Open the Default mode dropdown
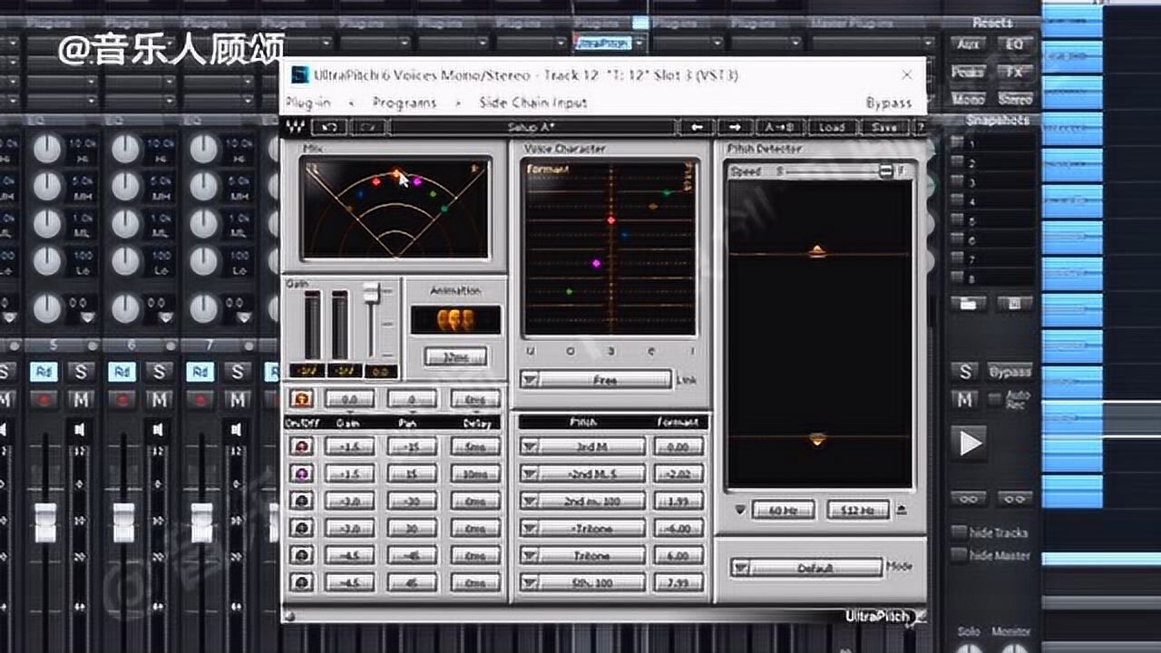The width and height of the screenshot is (1161, 653). [x=739, y=566]
